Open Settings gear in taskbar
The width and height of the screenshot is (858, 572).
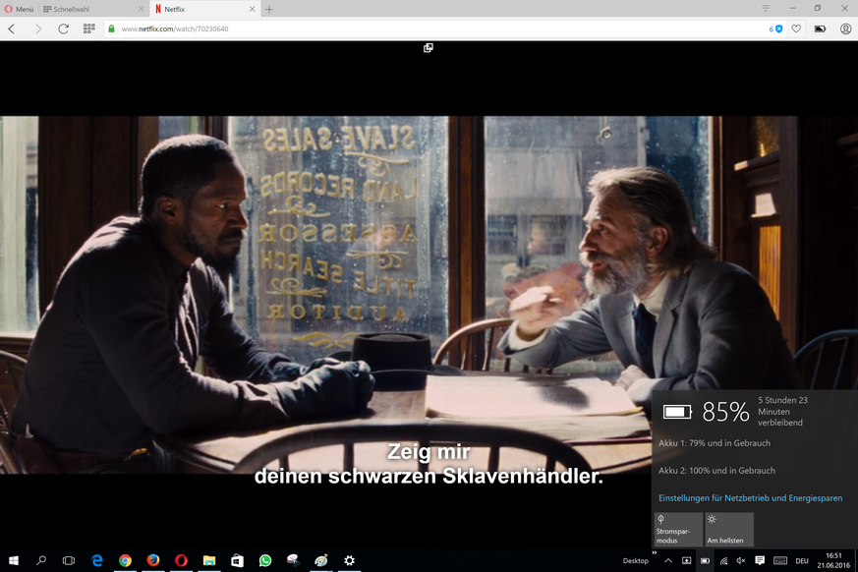349,560
